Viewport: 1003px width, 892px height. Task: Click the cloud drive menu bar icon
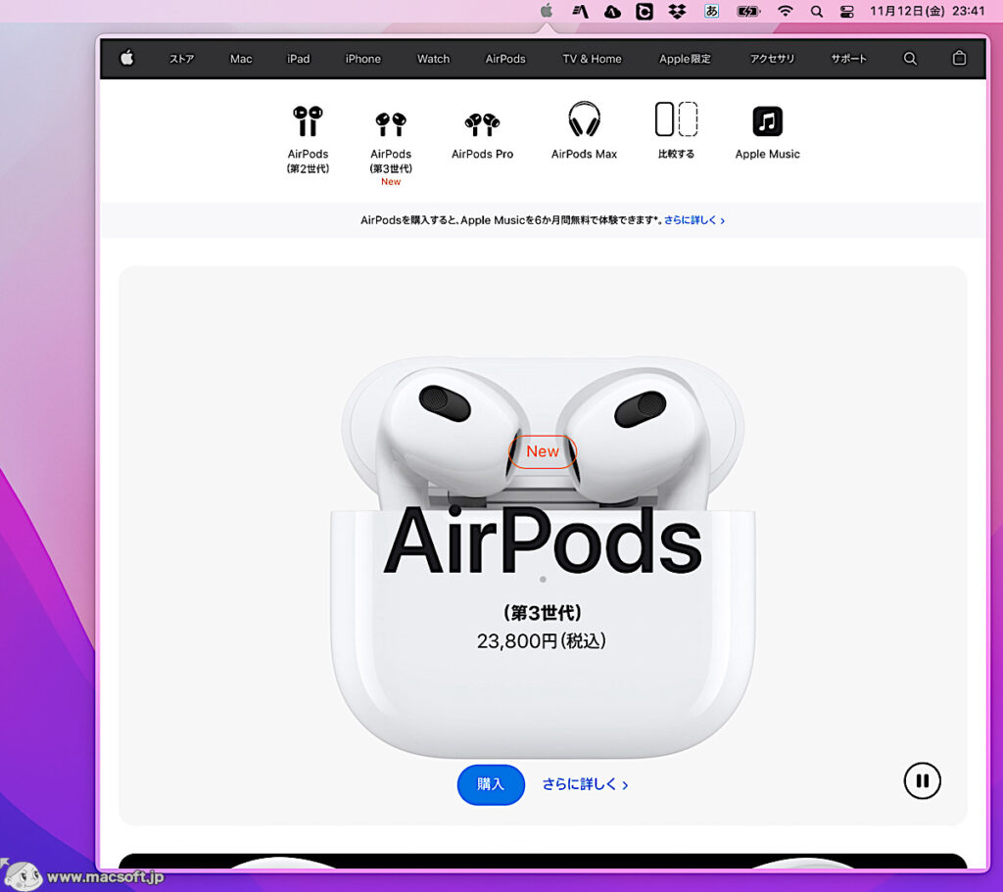point(612,12)
